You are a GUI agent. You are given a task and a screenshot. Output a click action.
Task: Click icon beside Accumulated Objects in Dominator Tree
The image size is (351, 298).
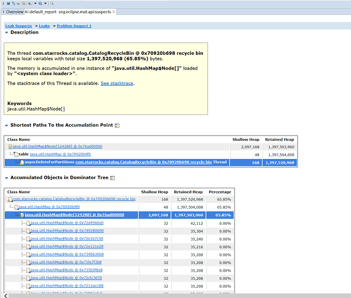112,178
